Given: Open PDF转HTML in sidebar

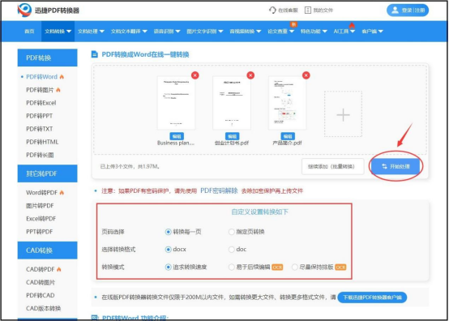Looking at the screenshot, I should click(42, 142).
